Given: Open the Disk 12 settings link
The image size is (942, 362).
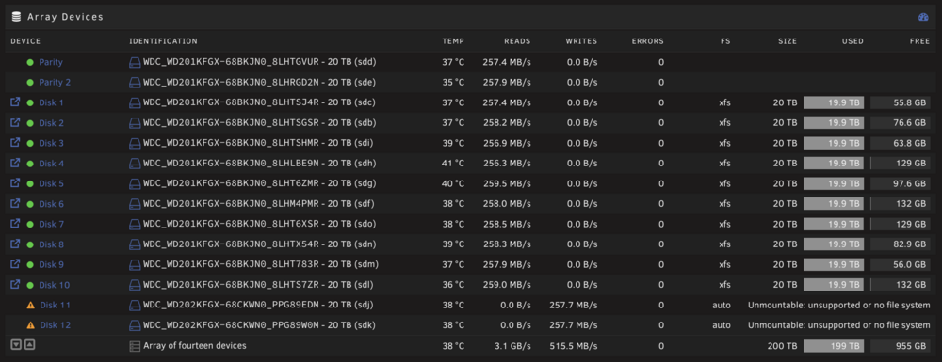Looking at the screenshot, I should [56, 325].
